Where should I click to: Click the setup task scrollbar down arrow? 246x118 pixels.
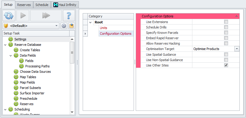pos(72,112)
